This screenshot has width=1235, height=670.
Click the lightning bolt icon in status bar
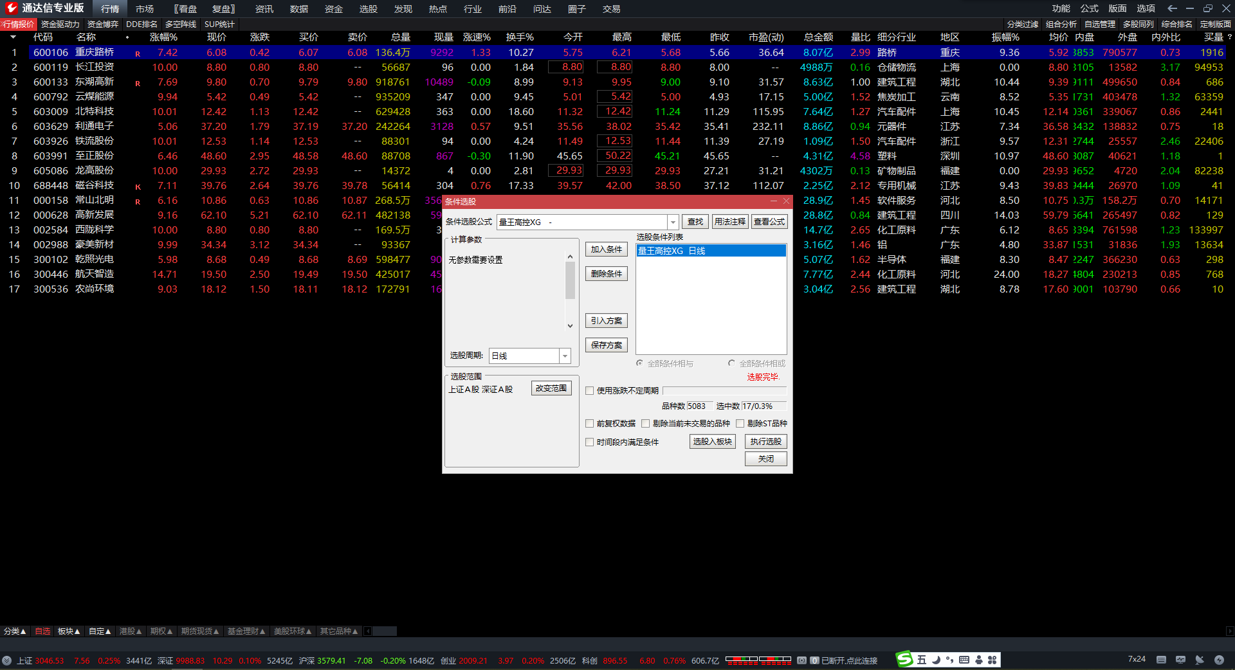pyautogui.click(x=1219, y=660)
